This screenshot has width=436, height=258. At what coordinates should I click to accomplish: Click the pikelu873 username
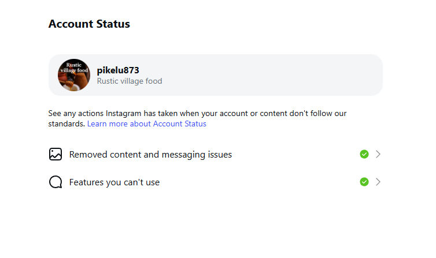pos(118,70)
